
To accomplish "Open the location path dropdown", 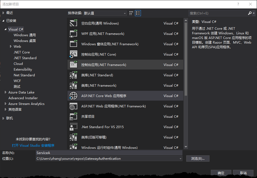I will tap(180, 159).
